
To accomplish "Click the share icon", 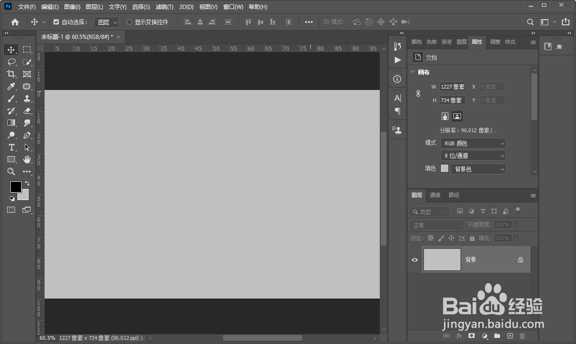I will point(566,22).
